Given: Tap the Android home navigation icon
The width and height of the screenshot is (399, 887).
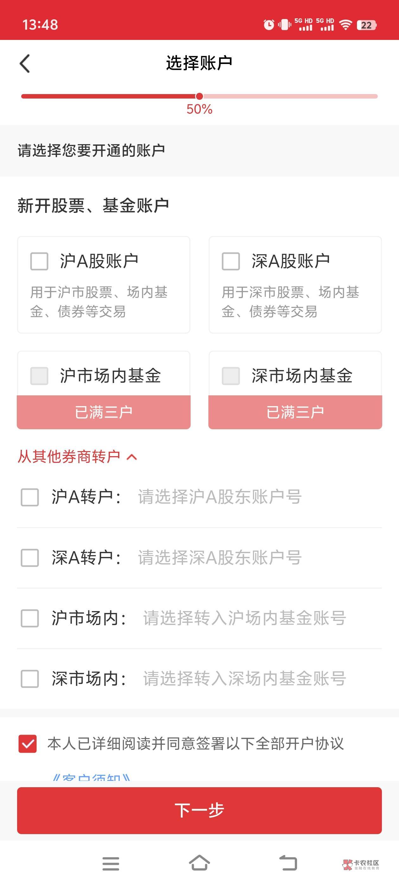Looking at the screenshot, I should [199, 863].
